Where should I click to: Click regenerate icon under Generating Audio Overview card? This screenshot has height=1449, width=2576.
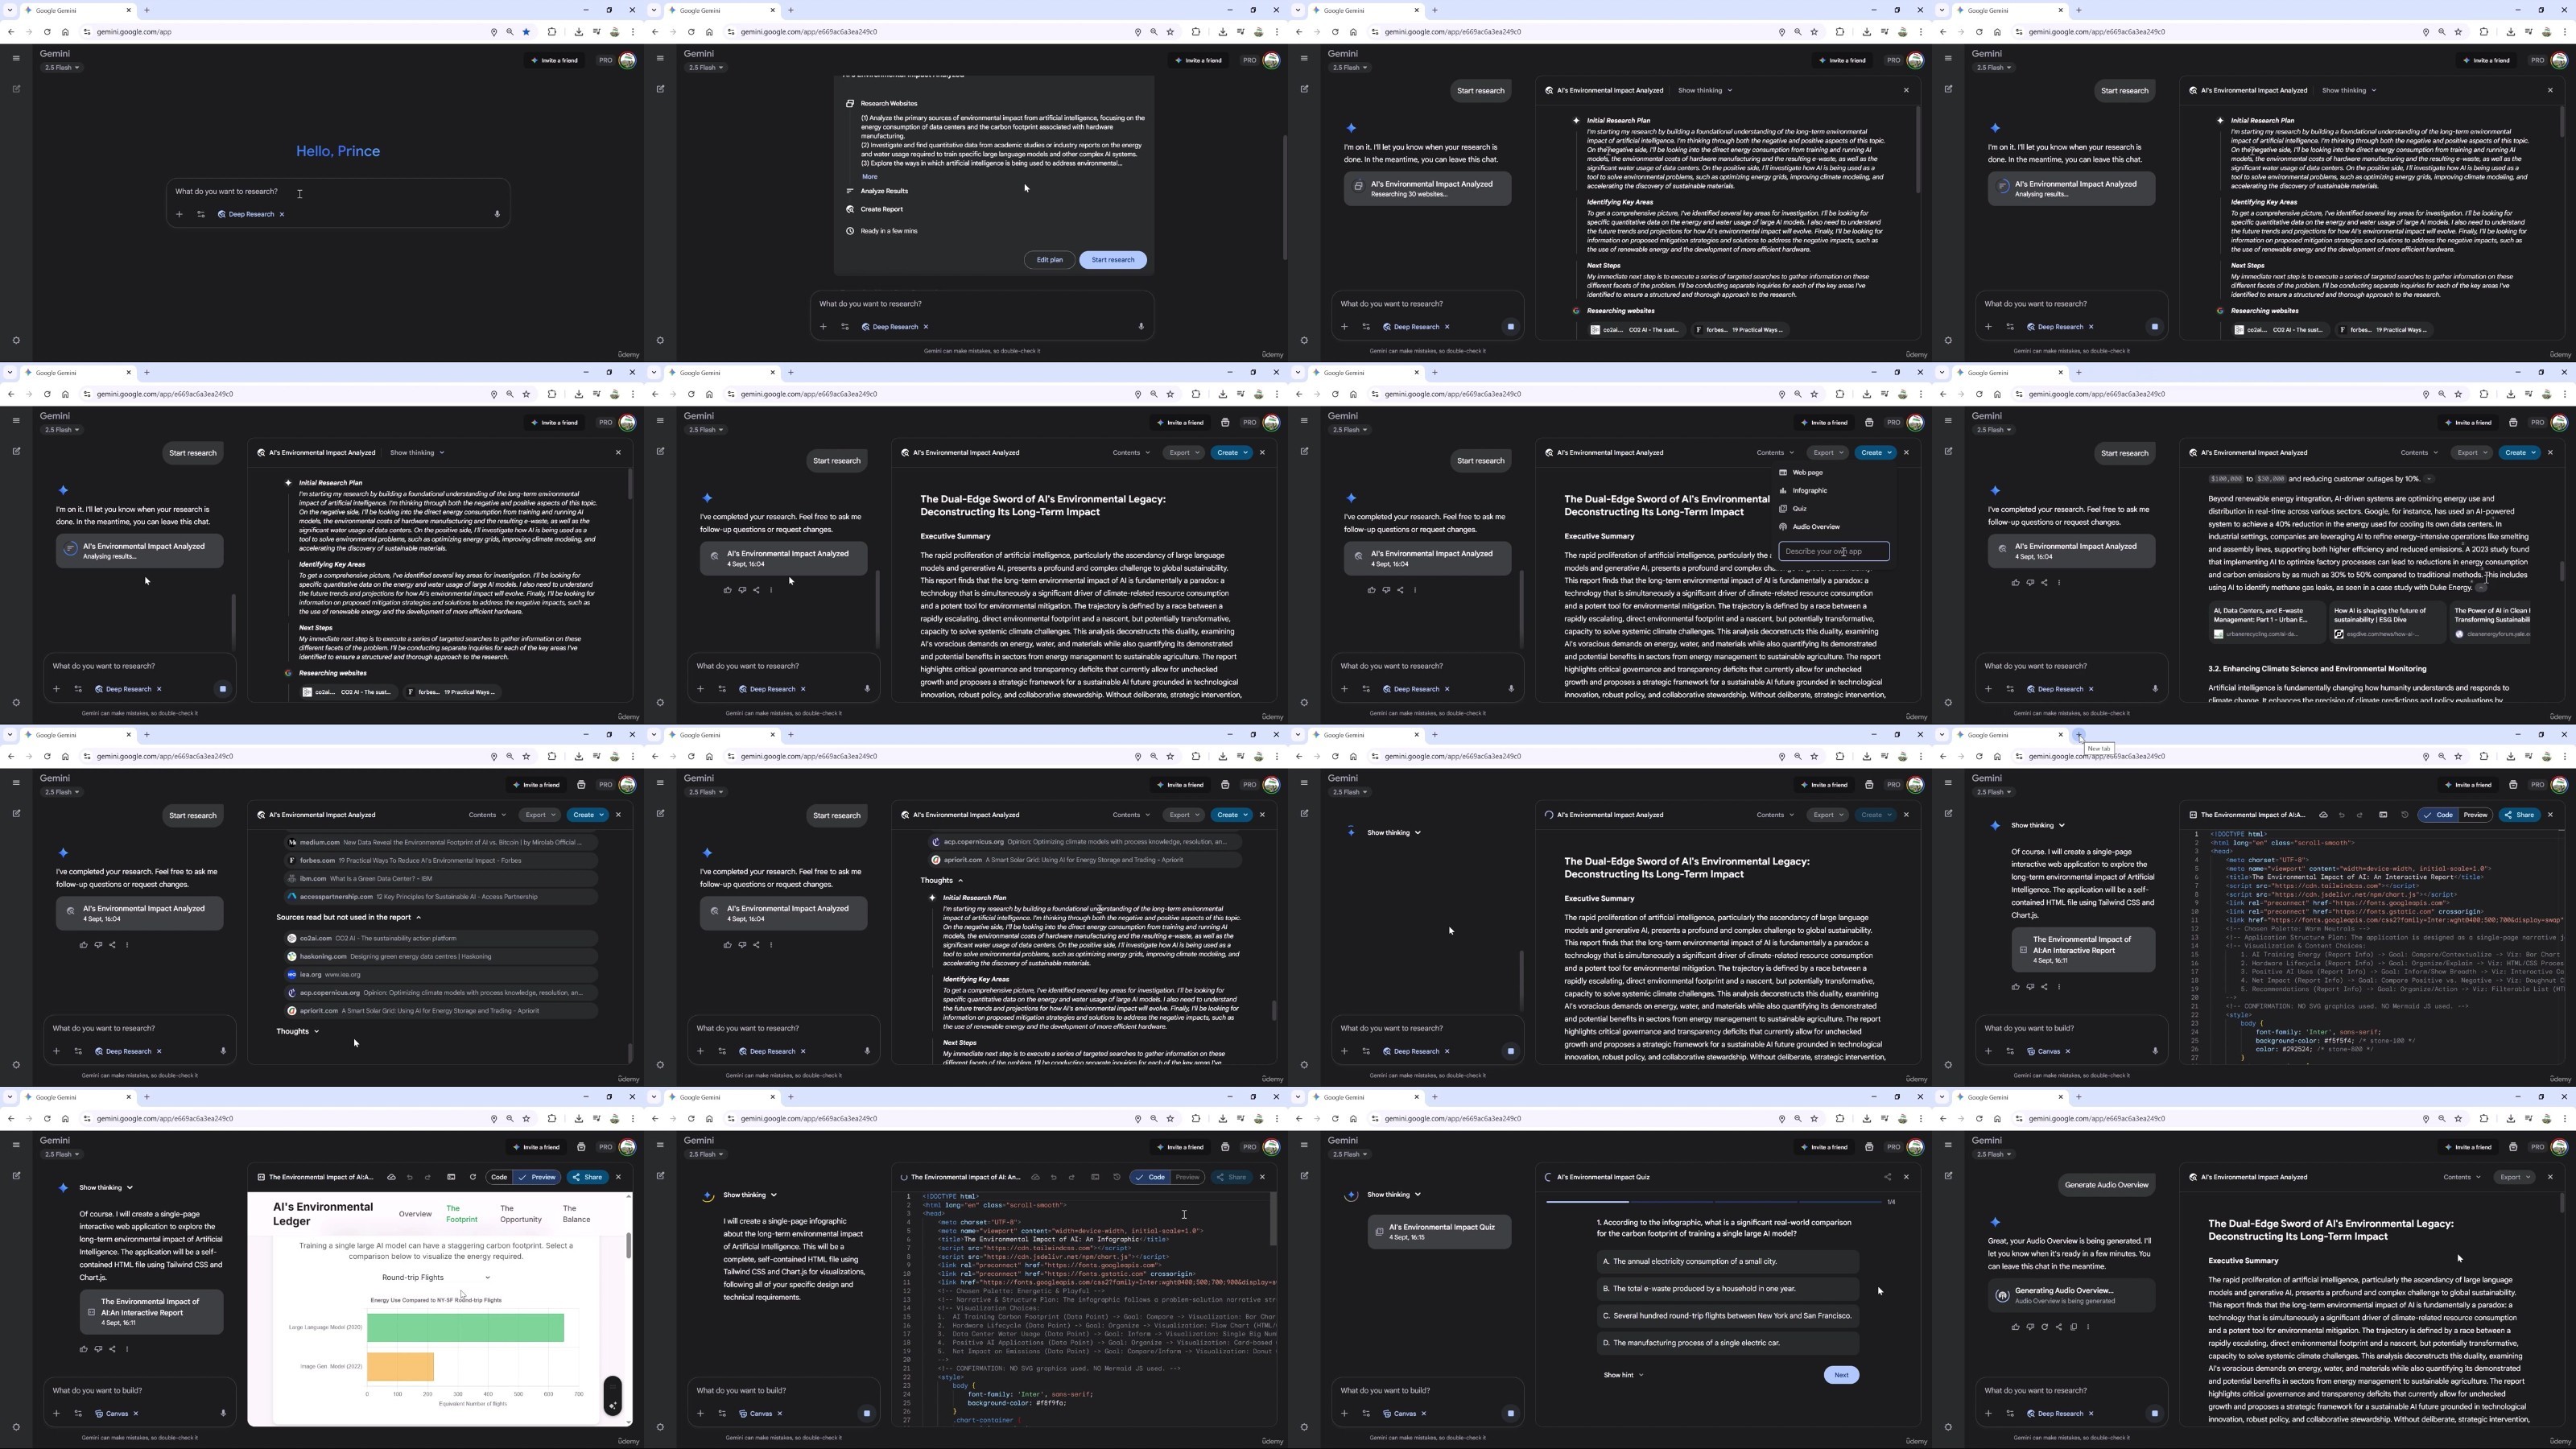point(2044,1327)
